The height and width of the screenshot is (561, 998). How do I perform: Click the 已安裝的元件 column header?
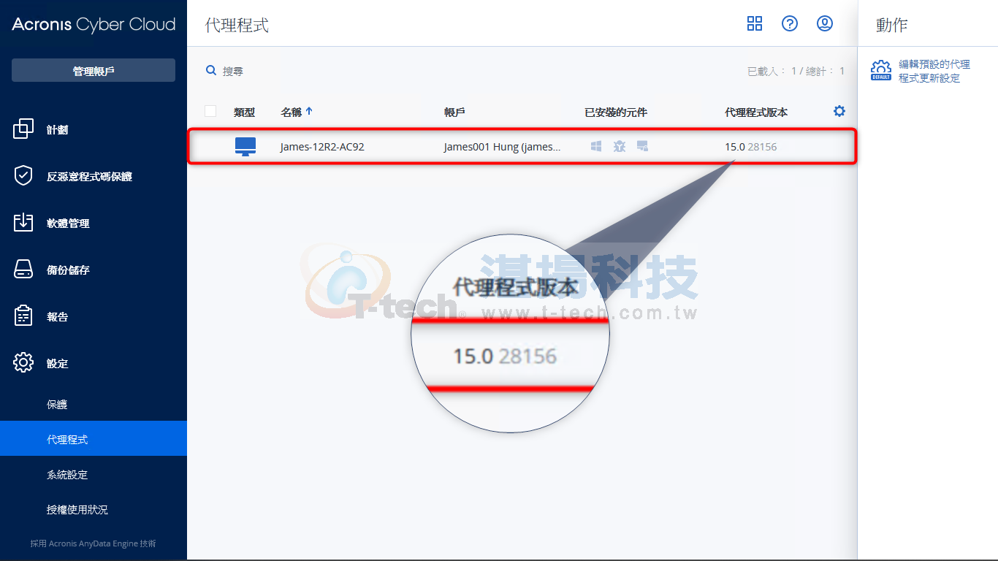pyautogui.click(x=616, y=112)
